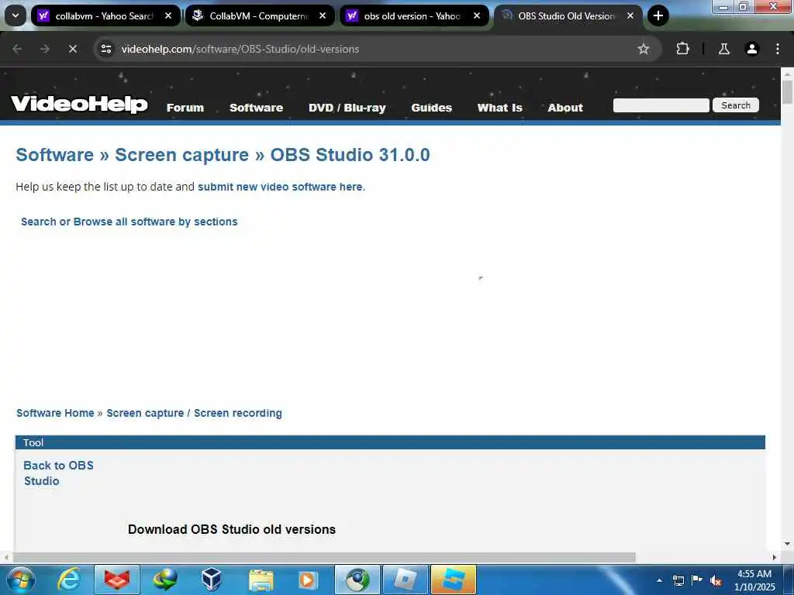Open the Forum menu

click(185, 108)
